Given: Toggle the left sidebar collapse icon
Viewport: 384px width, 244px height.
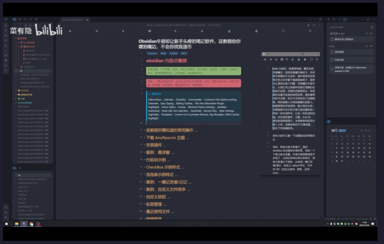Looking at the screenshot, I should [6, 19].
